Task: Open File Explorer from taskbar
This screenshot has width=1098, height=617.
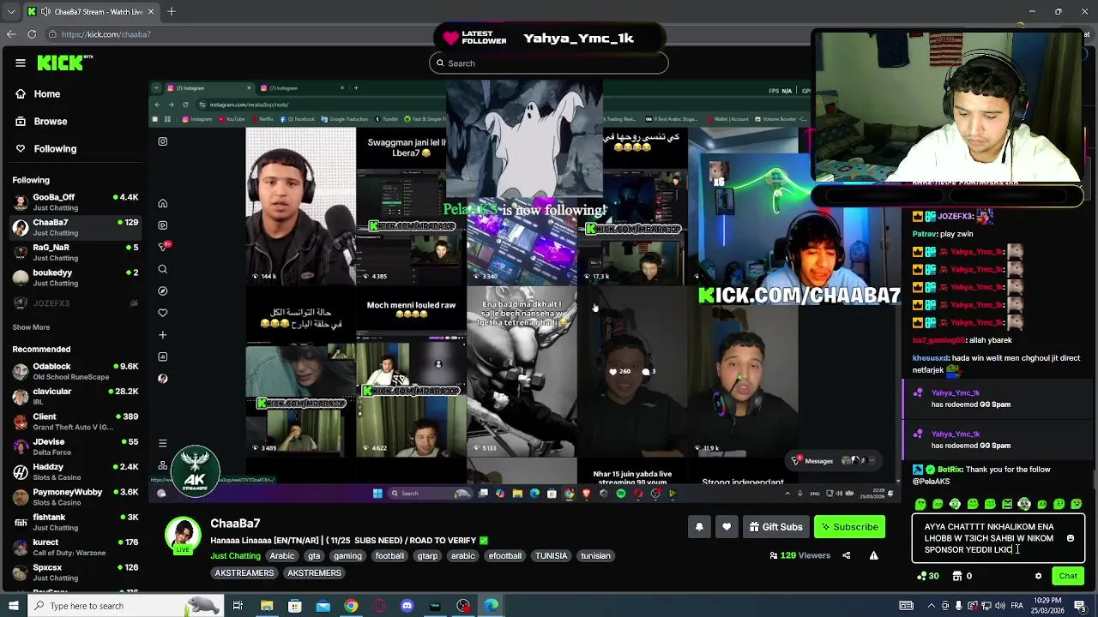Action: pyautogui.click(x=267, y=606)
